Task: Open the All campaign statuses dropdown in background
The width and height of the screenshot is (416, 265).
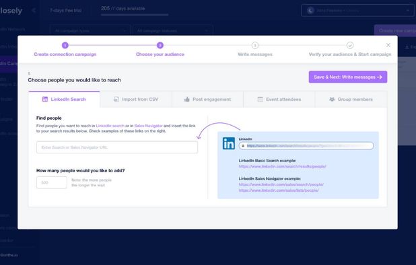Action: [172, 31]
